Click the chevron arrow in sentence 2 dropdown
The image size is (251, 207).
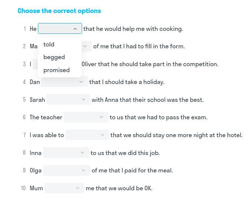pyautogui.click(x=85, y=46)
